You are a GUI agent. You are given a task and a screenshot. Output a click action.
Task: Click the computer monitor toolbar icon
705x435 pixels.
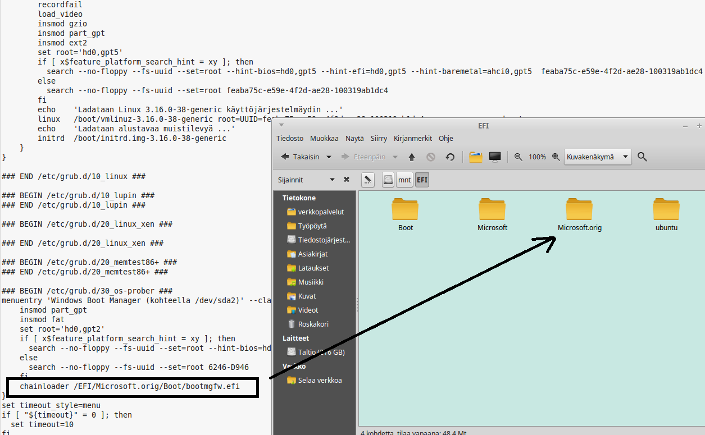pos(495,157)
